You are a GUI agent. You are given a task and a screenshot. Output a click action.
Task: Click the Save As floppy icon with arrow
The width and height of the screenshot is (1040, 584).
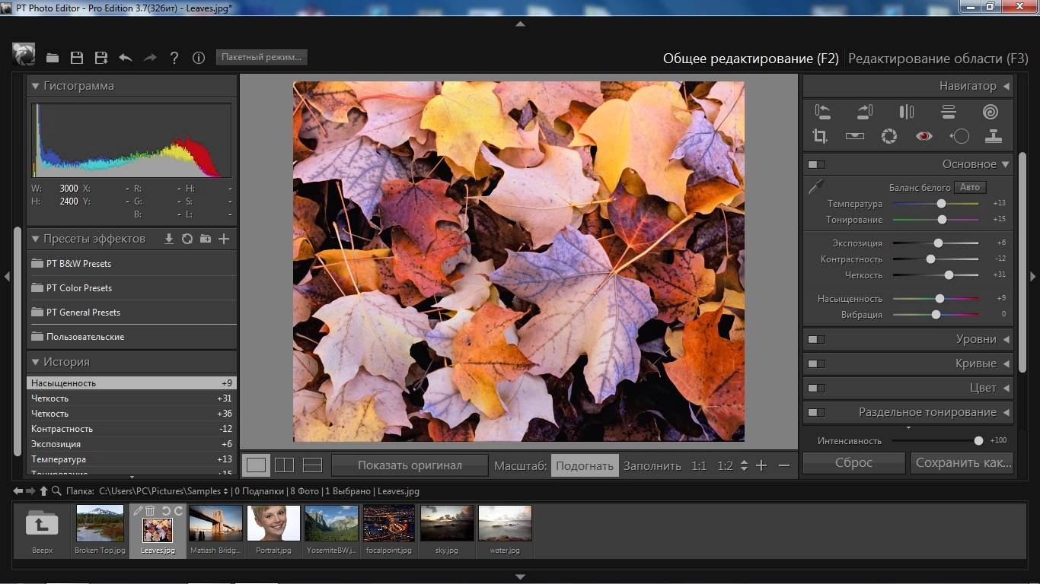coord(101,58)
